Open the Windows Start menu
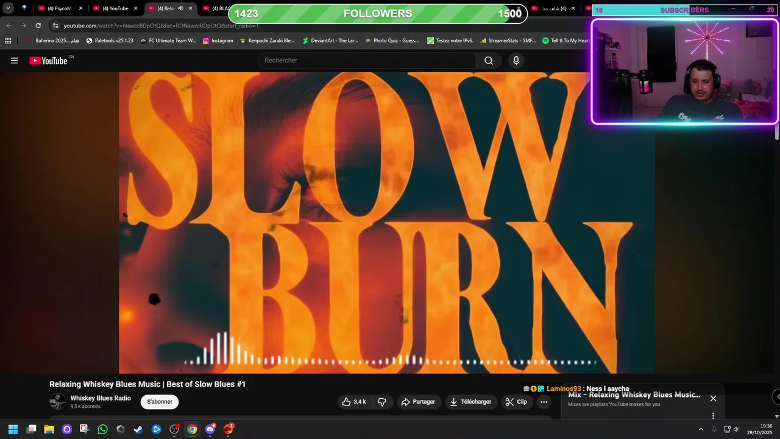The width and height of the screenshot is (780, 439). tap(13, 429)
